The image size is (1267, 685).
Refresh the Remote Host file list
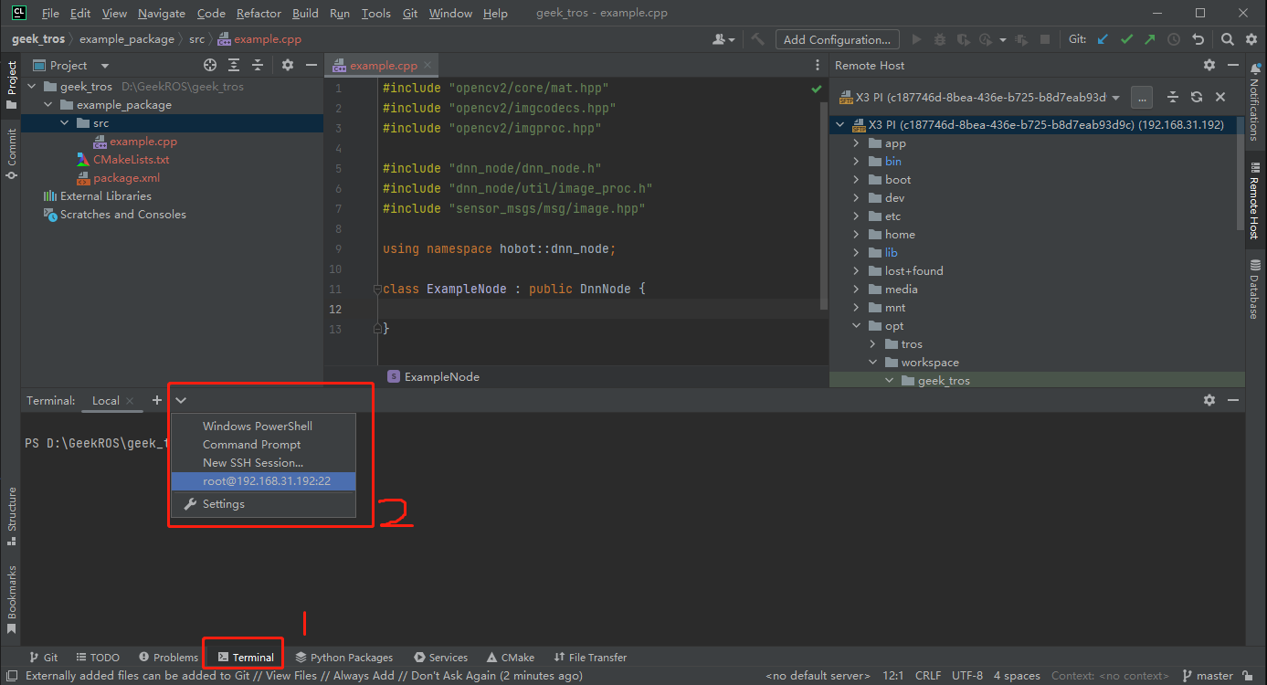click(x=1196, y=97)
